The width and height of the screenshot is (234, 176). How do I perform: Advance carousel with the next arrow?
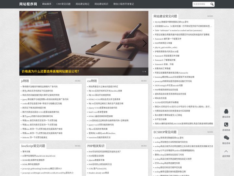[x=144, y=43]
